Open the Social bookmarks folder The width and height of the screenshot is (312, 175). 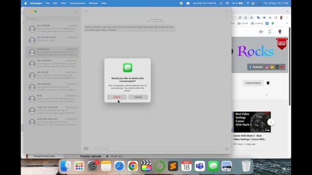point(243,23)
